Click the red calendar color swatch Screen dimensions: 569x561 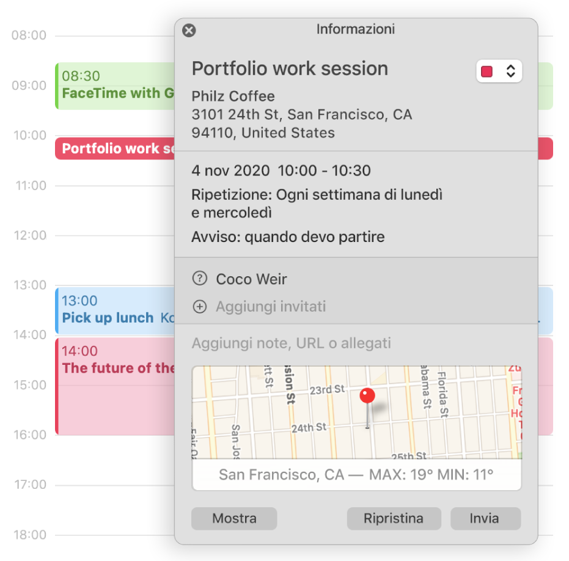coord(488,71)
